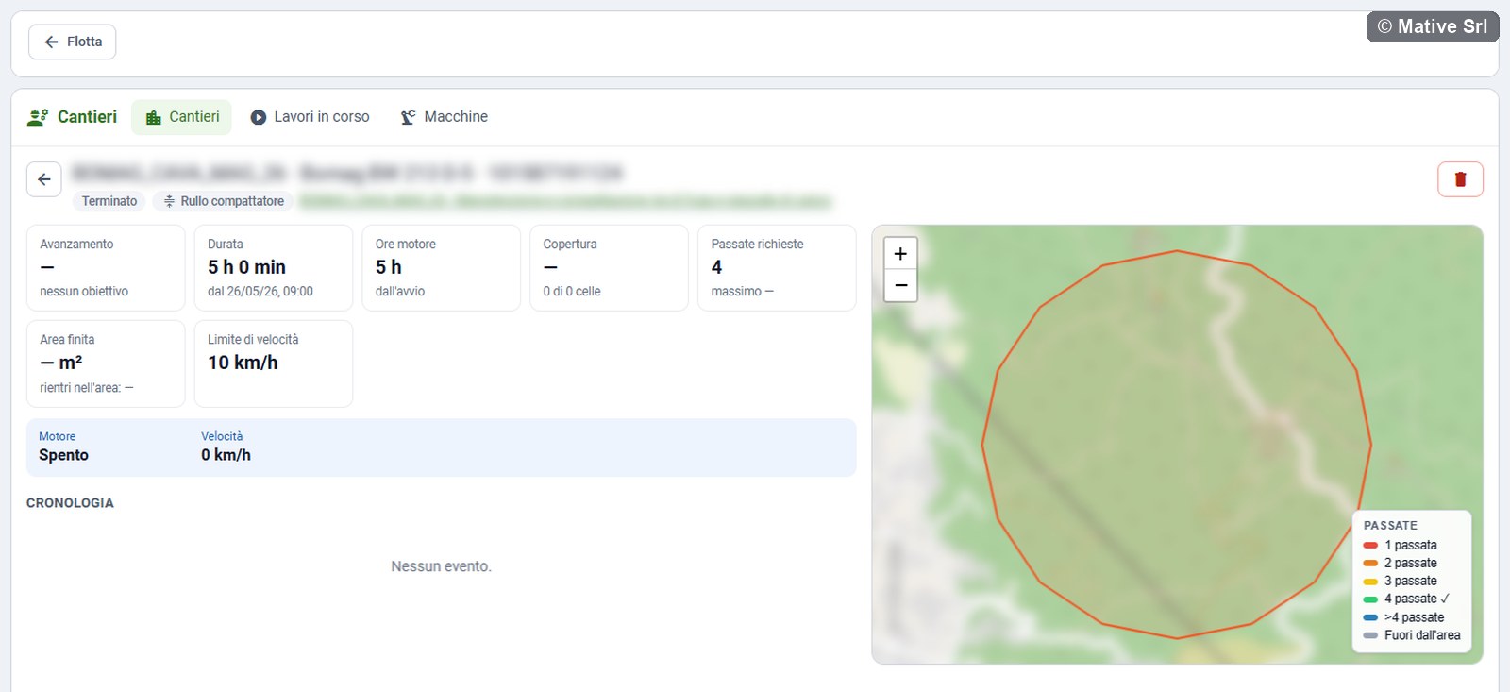Open the Macchine tab
This screenshot has width=1510, height=692.
coord(445,117)
